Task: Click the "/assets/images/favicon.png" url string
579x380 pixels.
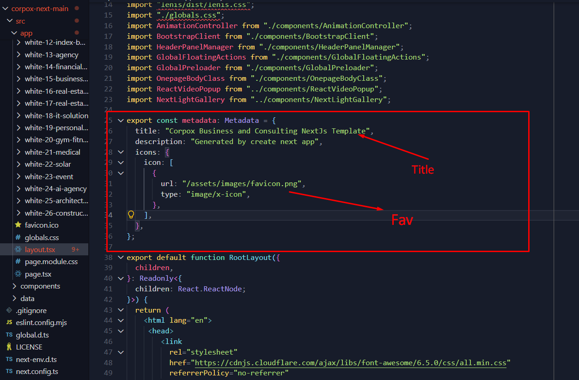Action: [x=242, y=183]
